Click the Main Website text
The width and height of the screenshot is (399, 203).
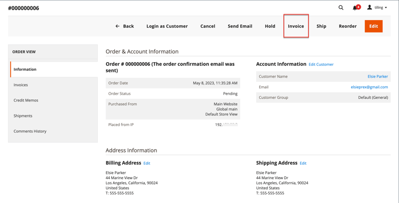pyautogui.click(x=226, y=104)
